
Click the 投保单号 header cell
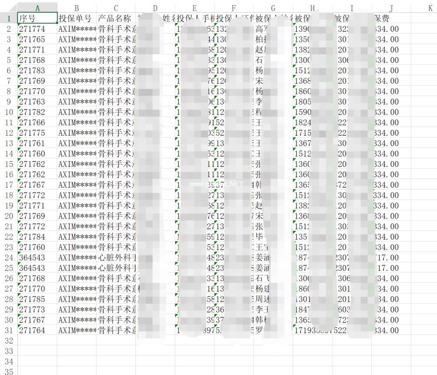point(76,18)
